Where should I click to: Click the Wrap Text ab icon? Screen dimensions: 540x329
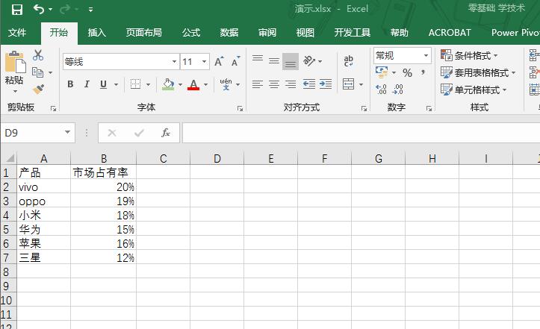click(349, 61)
